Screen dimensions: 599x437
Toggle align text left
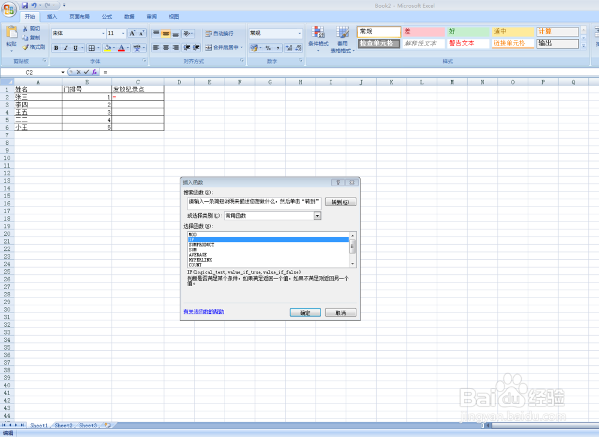click(x=156, y=47)
